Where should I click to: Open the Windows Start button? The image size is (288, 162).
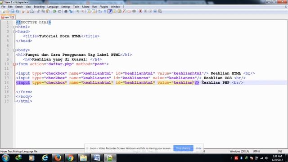(x=5, y=158)
